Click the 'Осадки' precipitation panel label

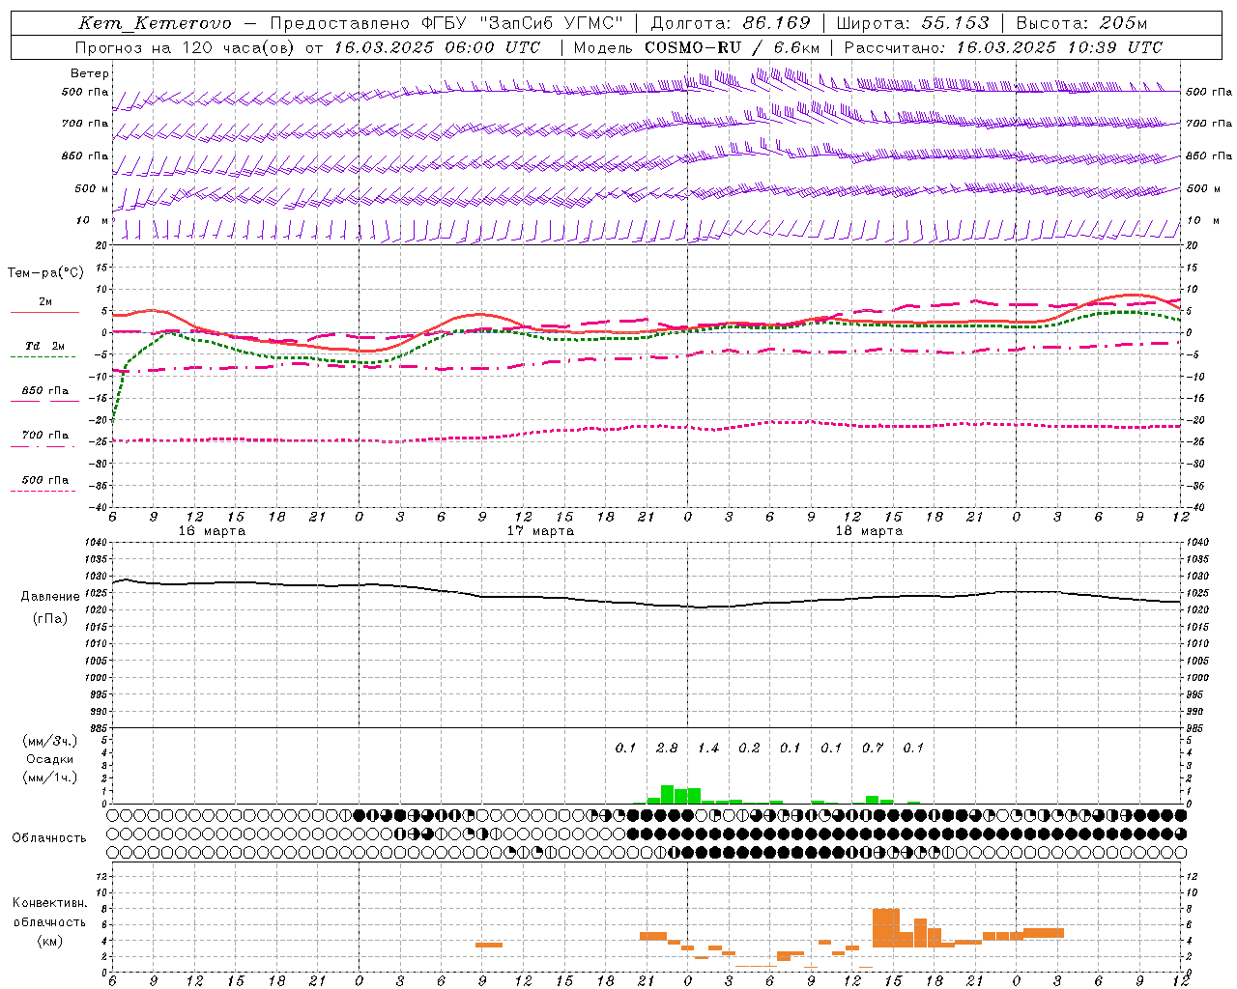tap(49, 760)
